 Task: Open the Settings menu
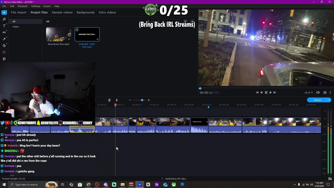[x=36, y=6]
